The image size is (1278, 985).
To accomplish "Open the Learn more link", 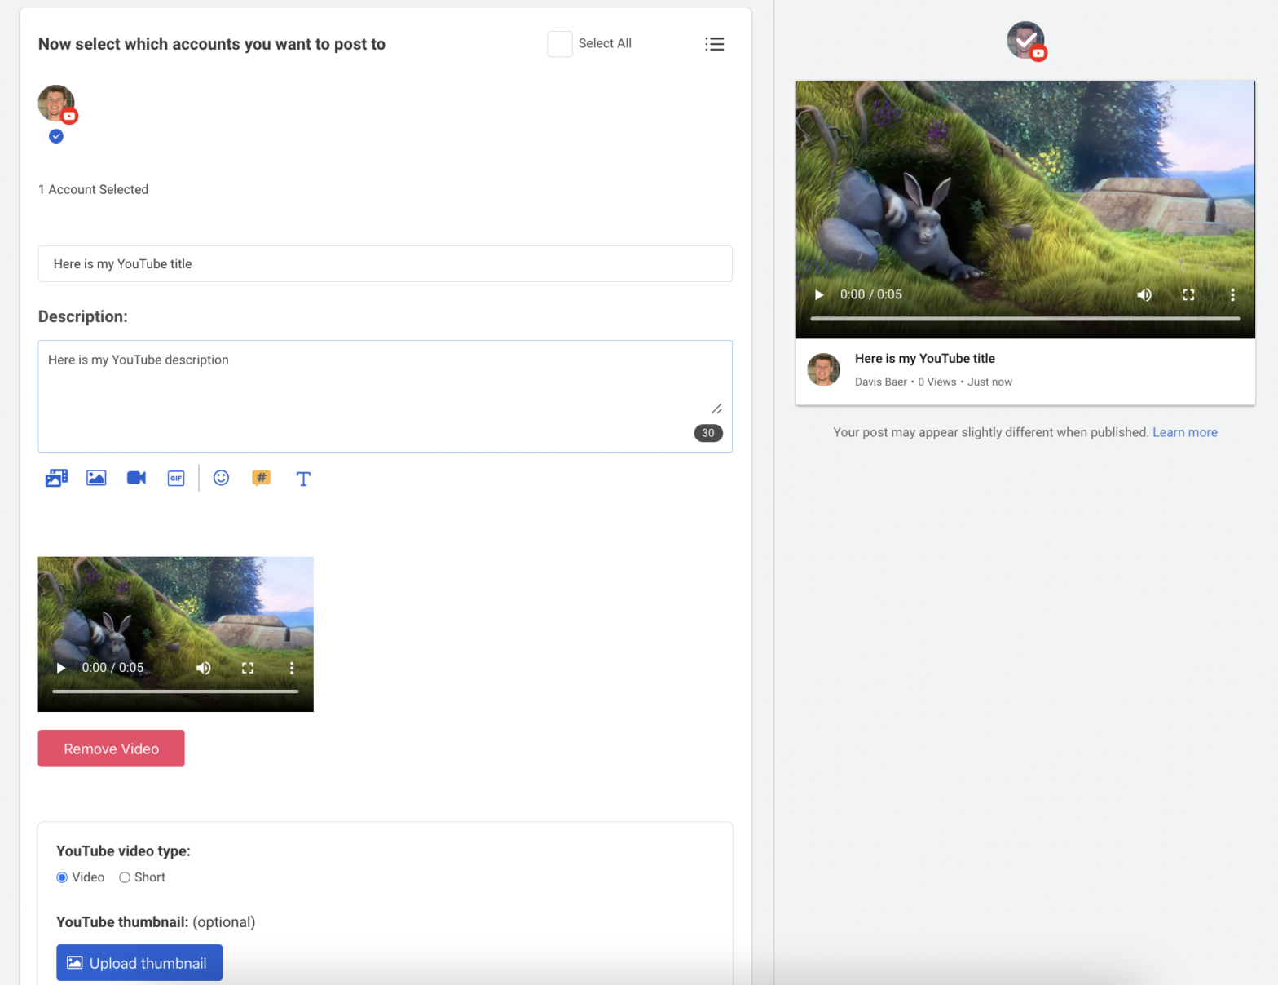I will [1184, 432].
